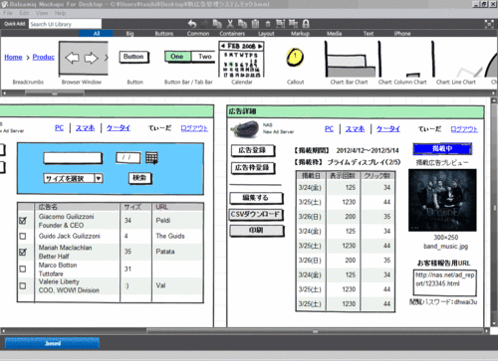Select the Browser Window library component
The height and width of the screenshot is (361, 498).
click(x=83, y=63)
